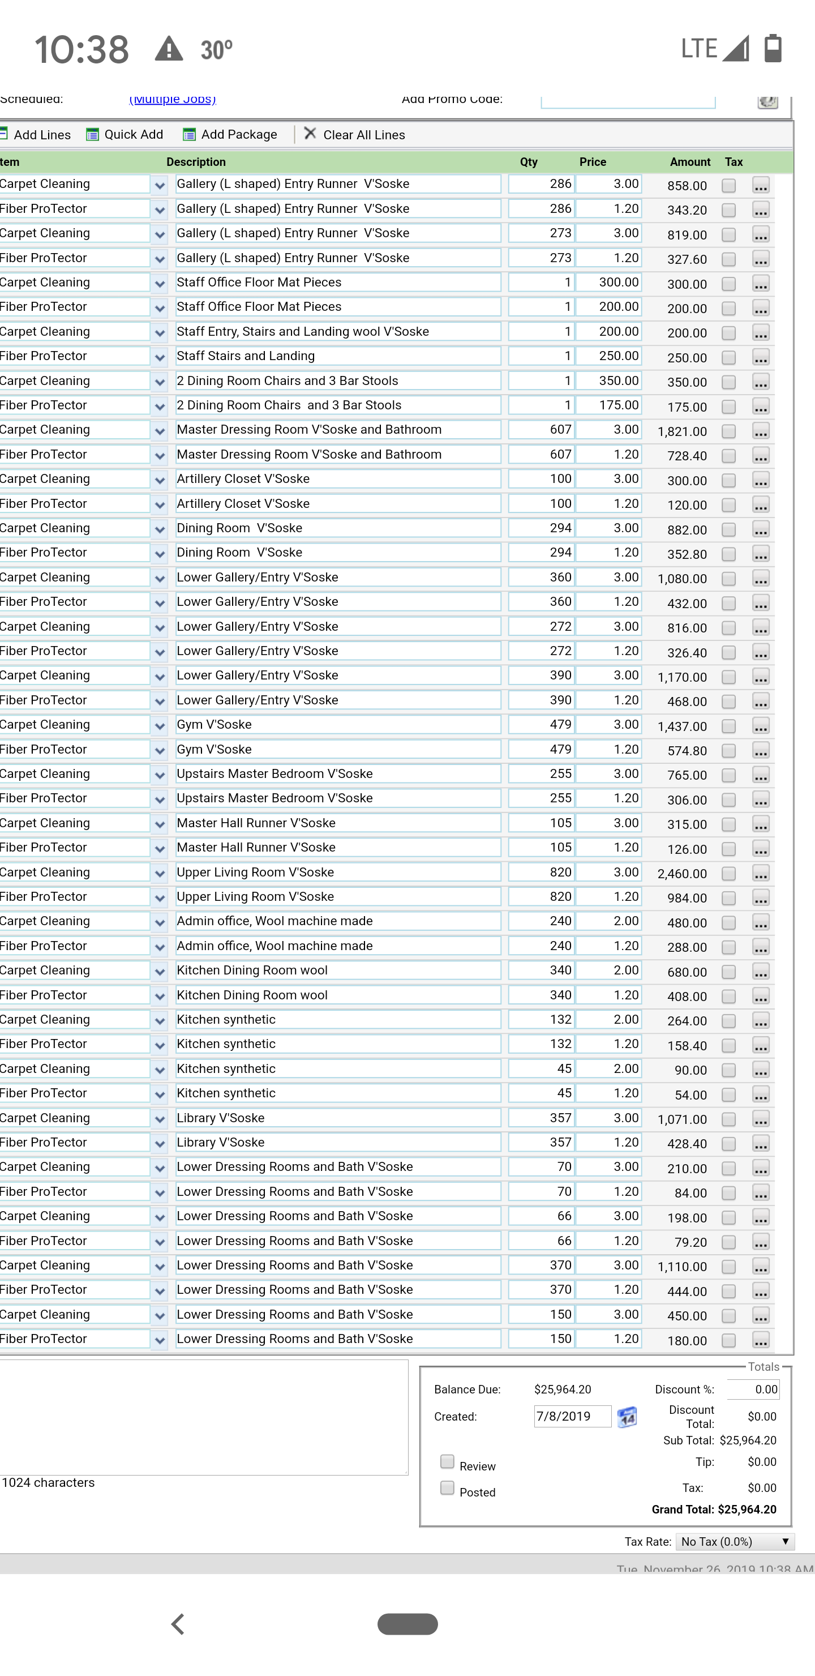Click the Created date field showing 7/8/2019
The width and height of the screenshot is (815, 1676).
pyautogui.click(x=572, y=1417)
